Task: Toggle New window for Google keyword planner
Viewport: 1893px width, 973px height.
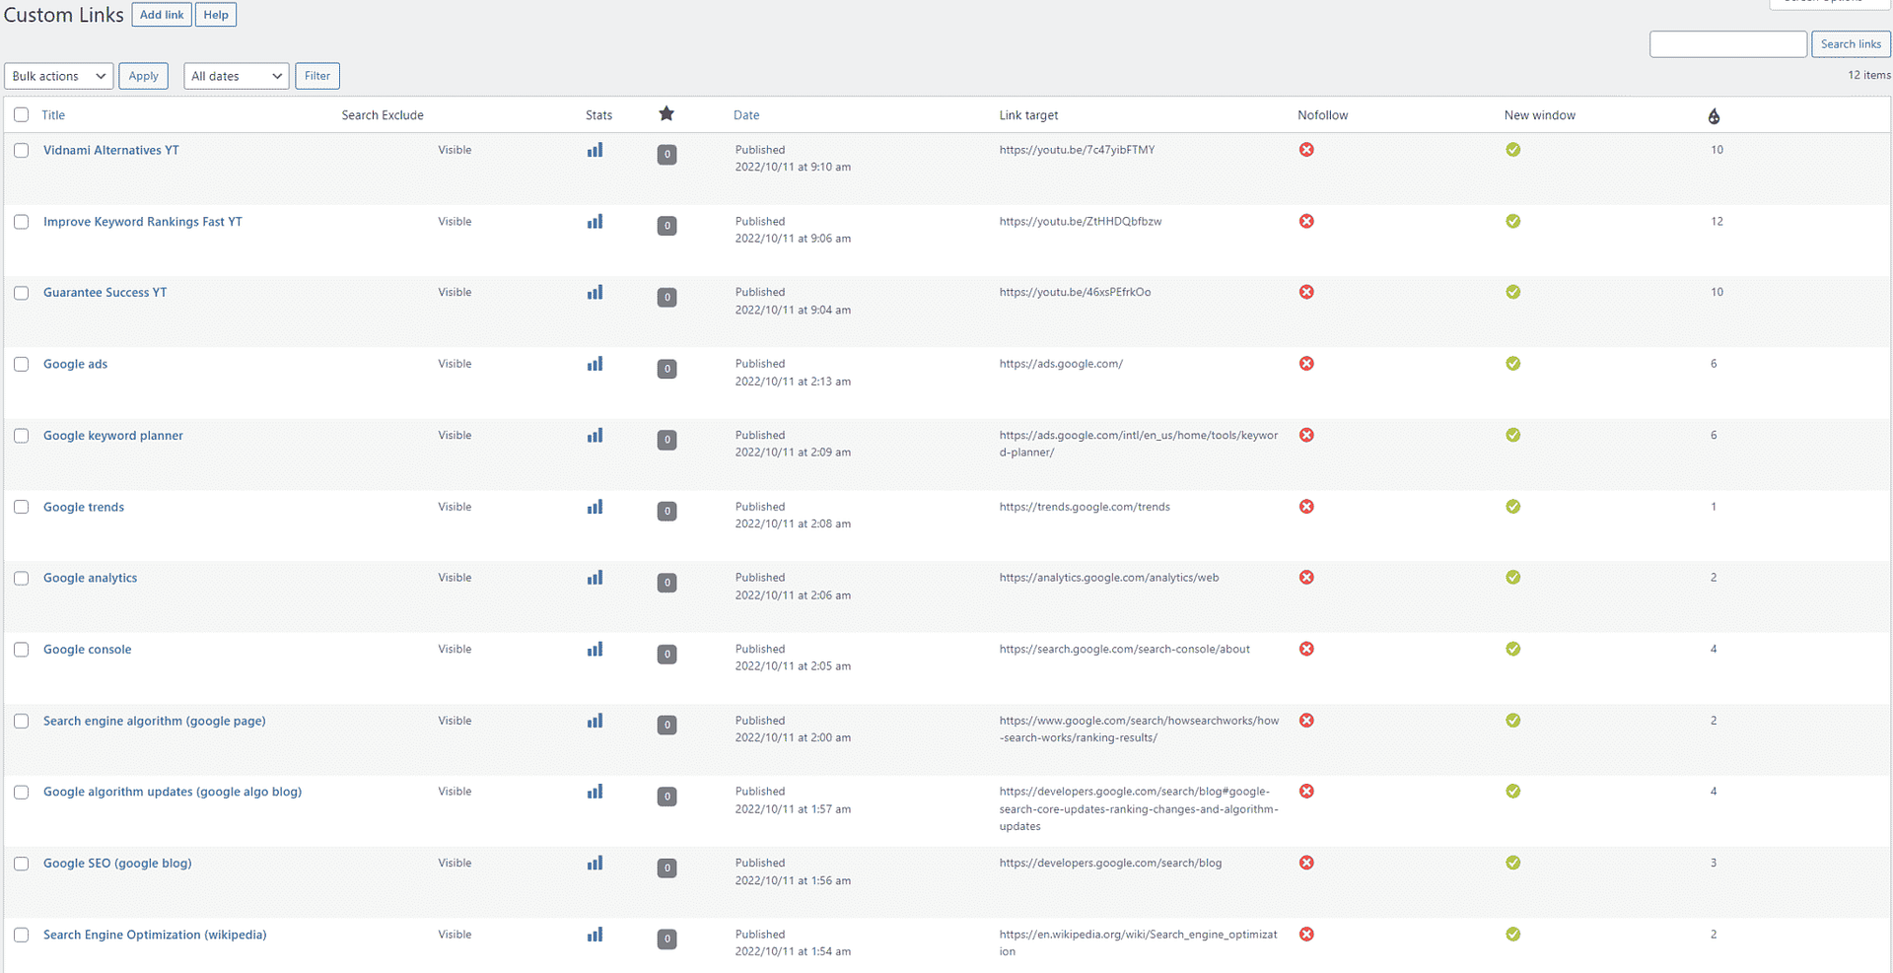Action: pos(1513,435)
